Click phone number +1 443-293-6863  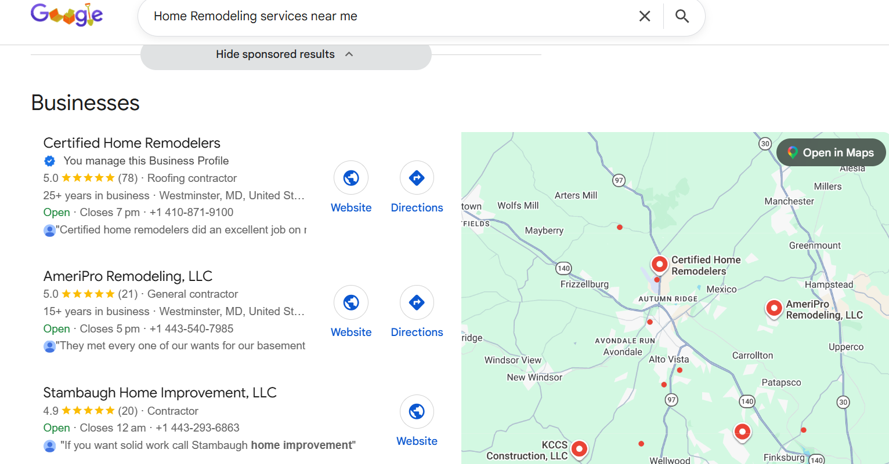coord(197,428)
